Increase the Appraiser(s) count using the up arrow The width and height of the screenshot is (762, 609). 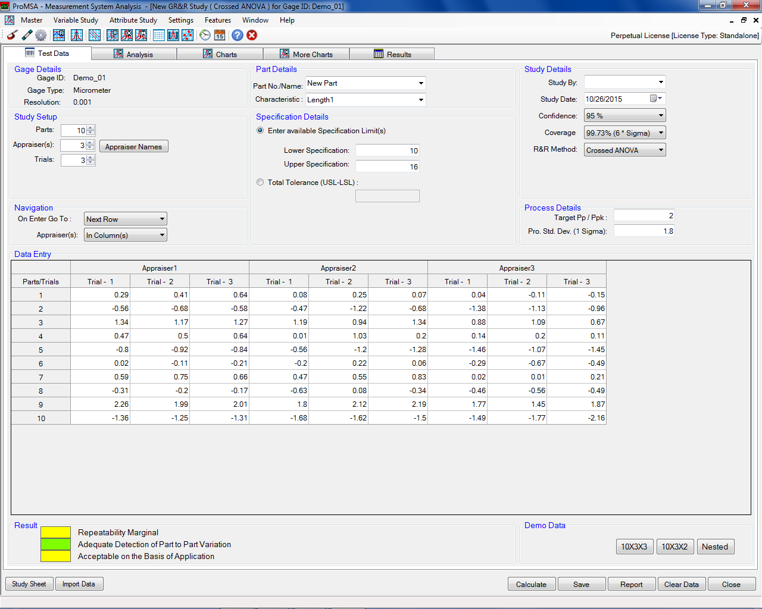pyautogui.click(x=90, y=143)
